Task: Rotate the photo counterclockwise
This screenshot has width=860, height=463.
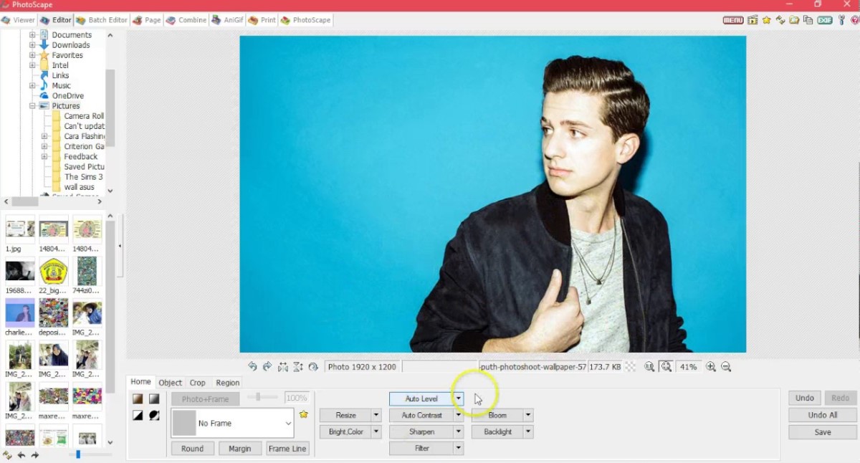Action: (x=252, y=366)
